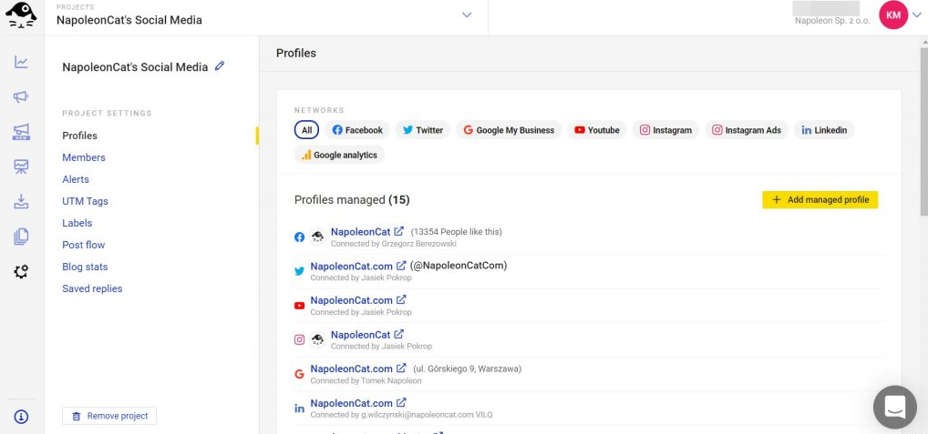This screenshot has height=434, width=928.
Task: Open the chat support bubble
Action: 895,407
